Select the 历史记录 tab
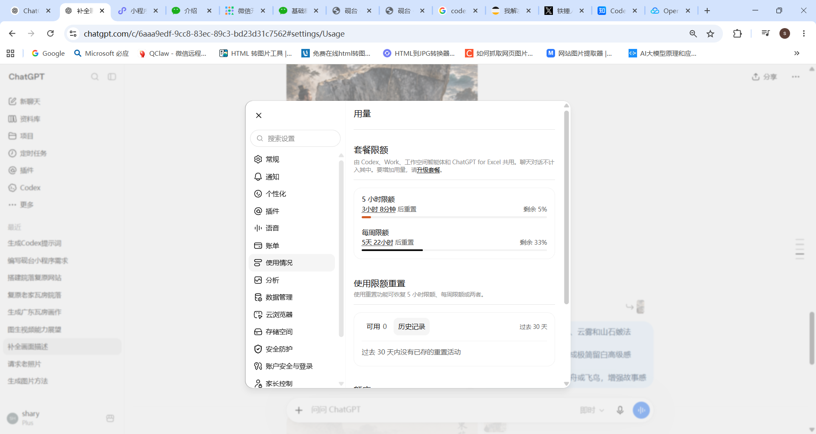The width and height of the screenshot is (816, 434). (411, 326)
